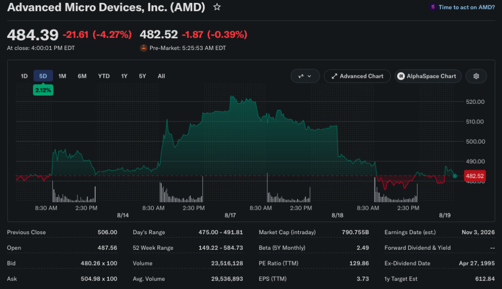Image resolution: width=502 pixels, height=289 pixels.
Task: Click the Forward Dividend & Yield label
Action: (418, 248)
